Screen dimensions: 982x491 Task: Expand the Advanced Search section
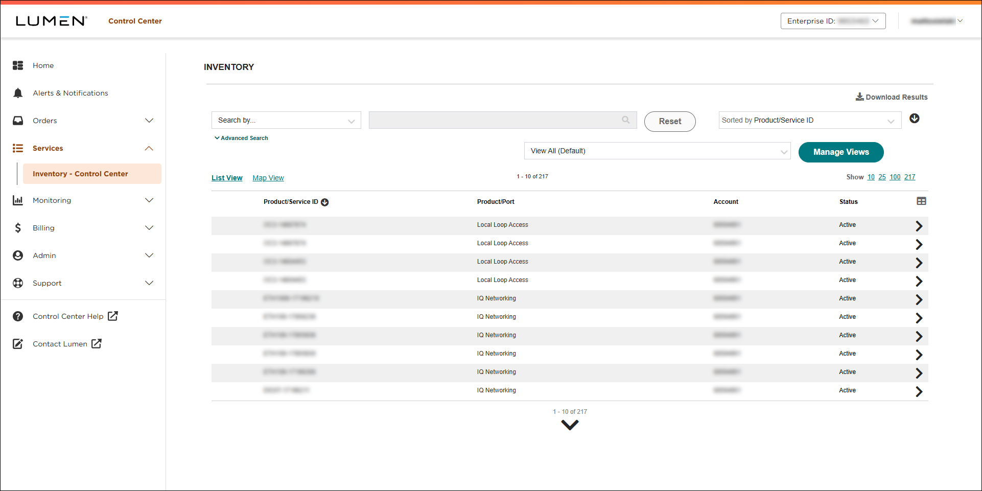(241, 138)
